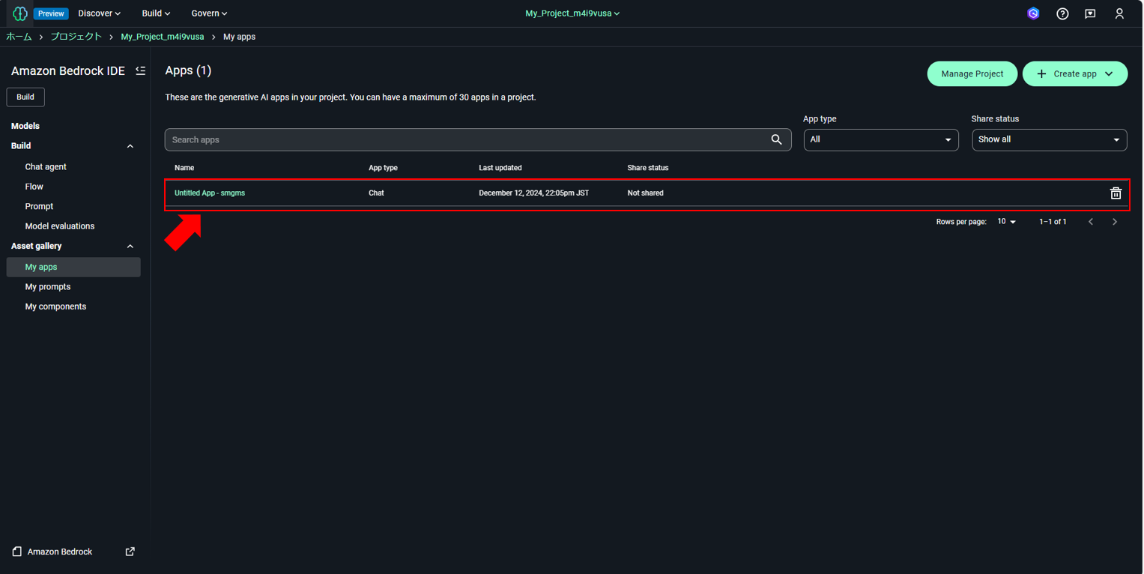Click the Share status column header
1144x574 pixels.
coord(648,168)
